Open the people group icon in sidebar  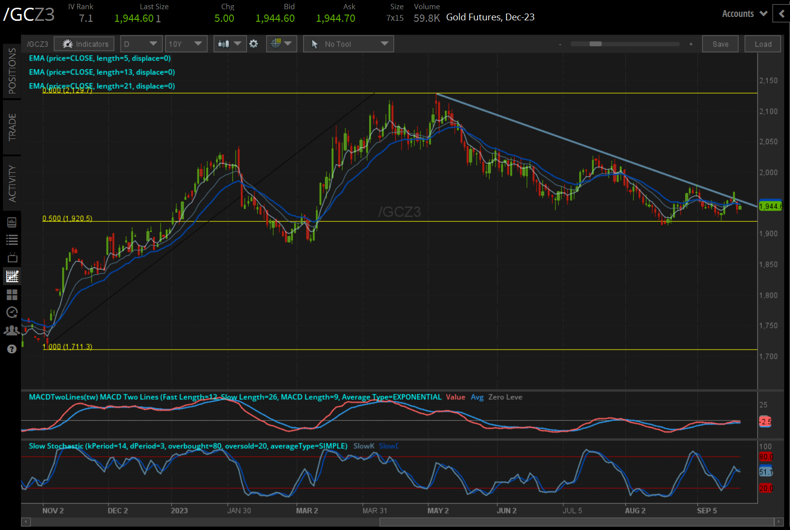pyautogui.click(x=12, y=331)
